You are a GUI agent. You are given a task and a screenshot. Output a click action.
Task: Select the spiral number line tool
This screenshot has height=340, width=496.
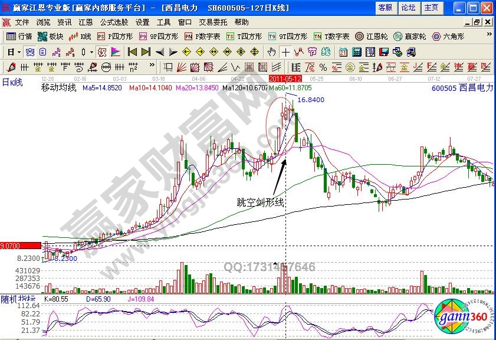(x=79, y=67)
